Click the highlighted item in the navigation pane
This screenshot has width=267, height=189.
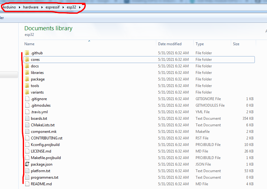[9, 75]
